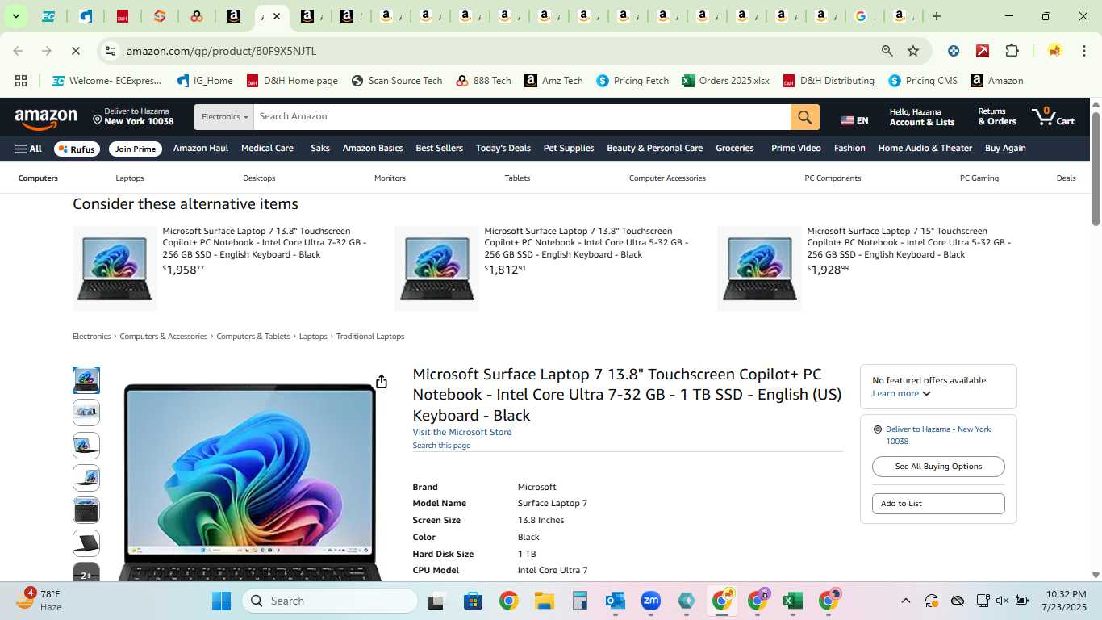The width and height of the screenshot is (1102, 620).
Task: Click the page vertical scrollbar
Action: (1096, 170)
